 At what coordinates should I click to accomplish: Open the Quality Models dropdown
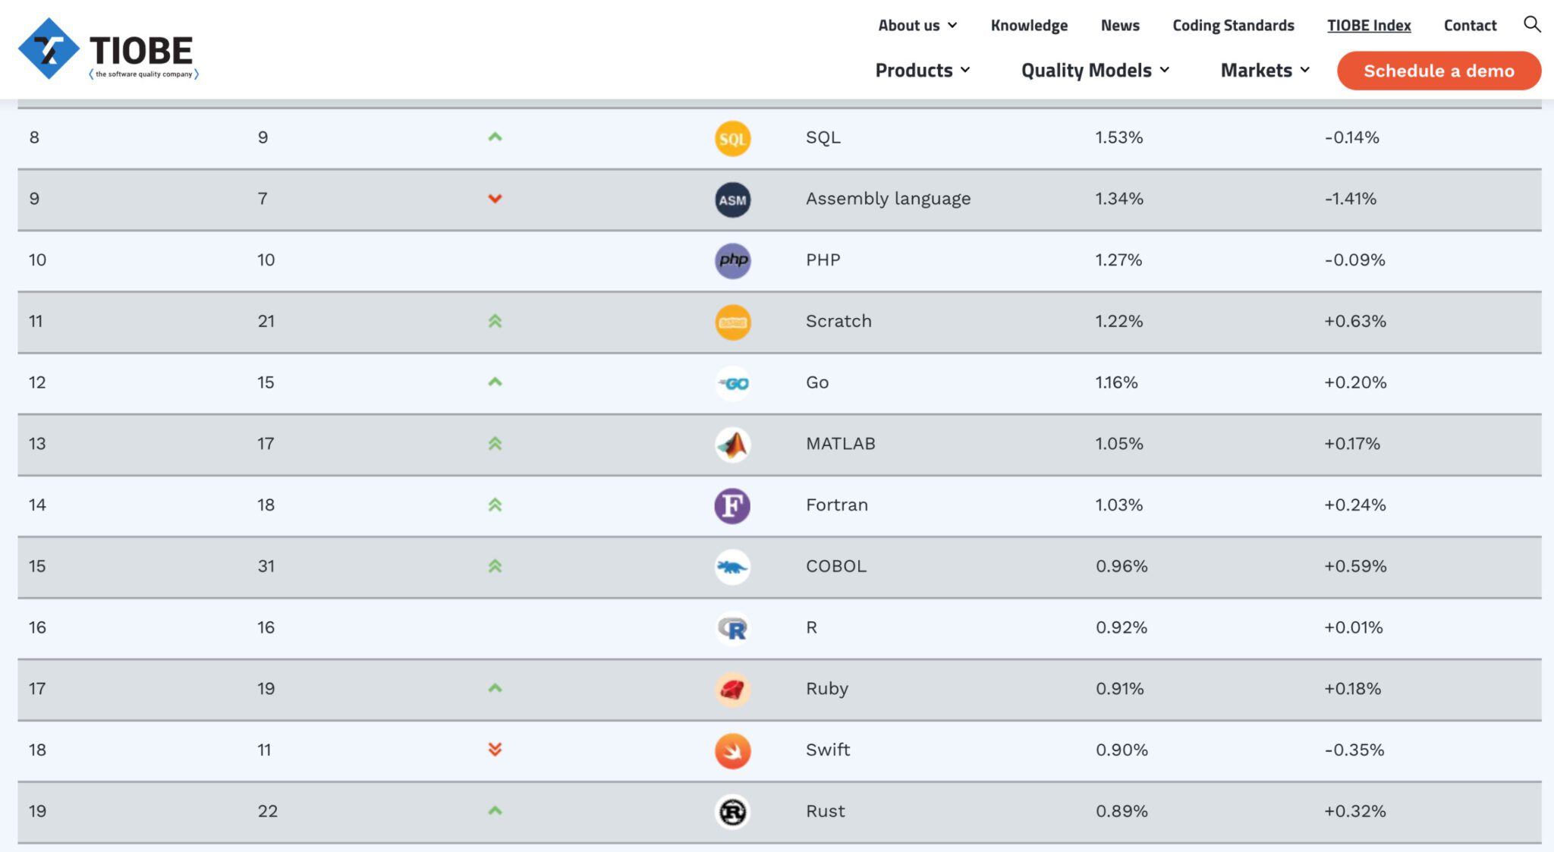coord(1094,70)
